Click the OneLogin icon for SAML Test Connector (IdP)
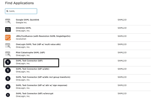Screen dimensions: 153x98 [x=8, y=62]
